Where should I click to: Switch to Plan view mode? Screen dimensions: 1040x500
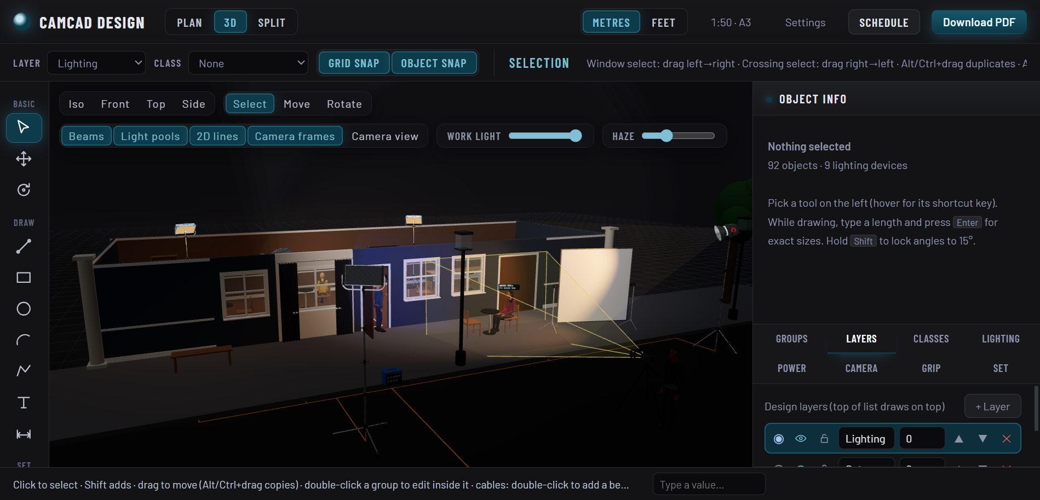click(x=189, y=22)
